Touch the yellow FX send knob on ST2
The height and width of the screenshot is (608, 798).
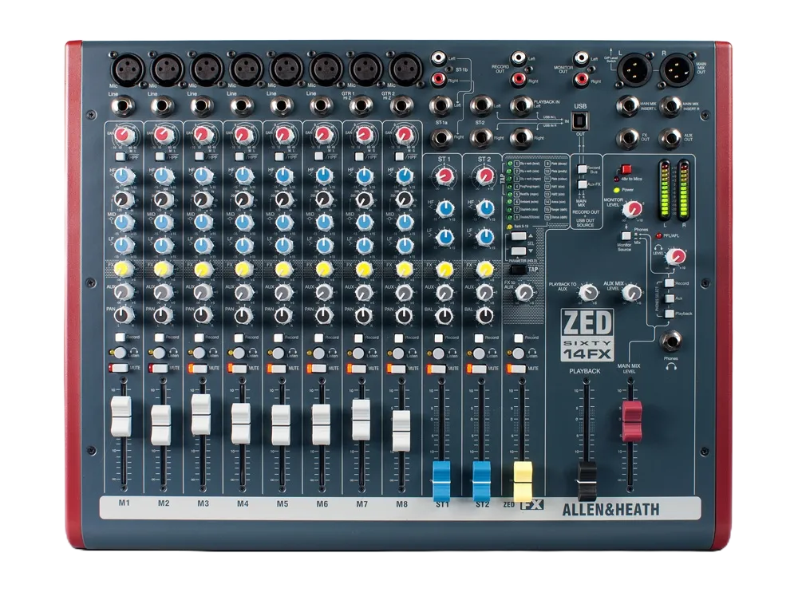484,269
